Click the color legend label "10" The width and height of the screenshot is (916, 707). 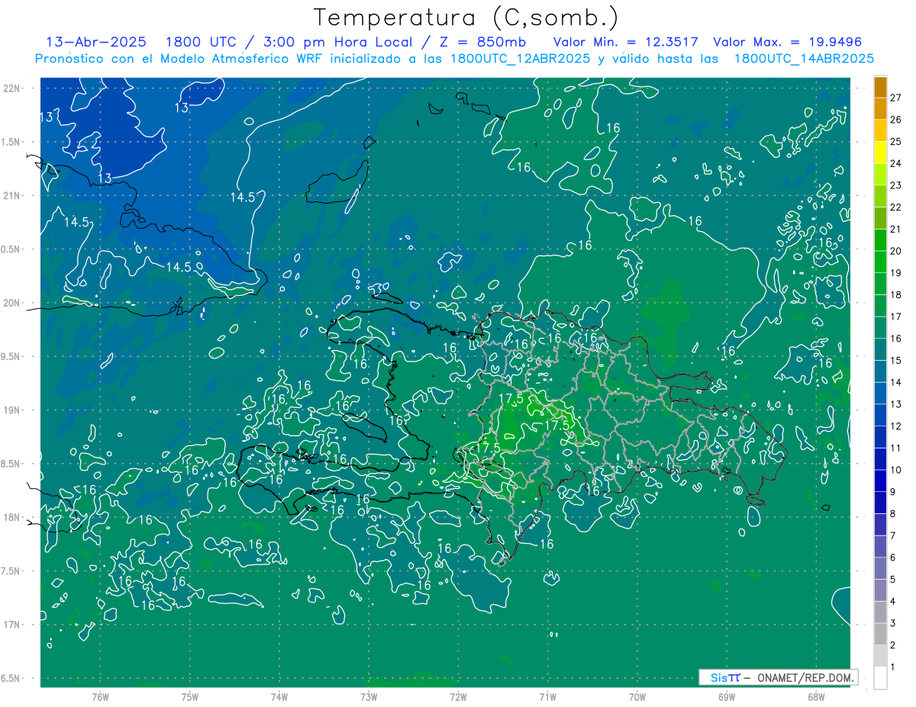896,470
